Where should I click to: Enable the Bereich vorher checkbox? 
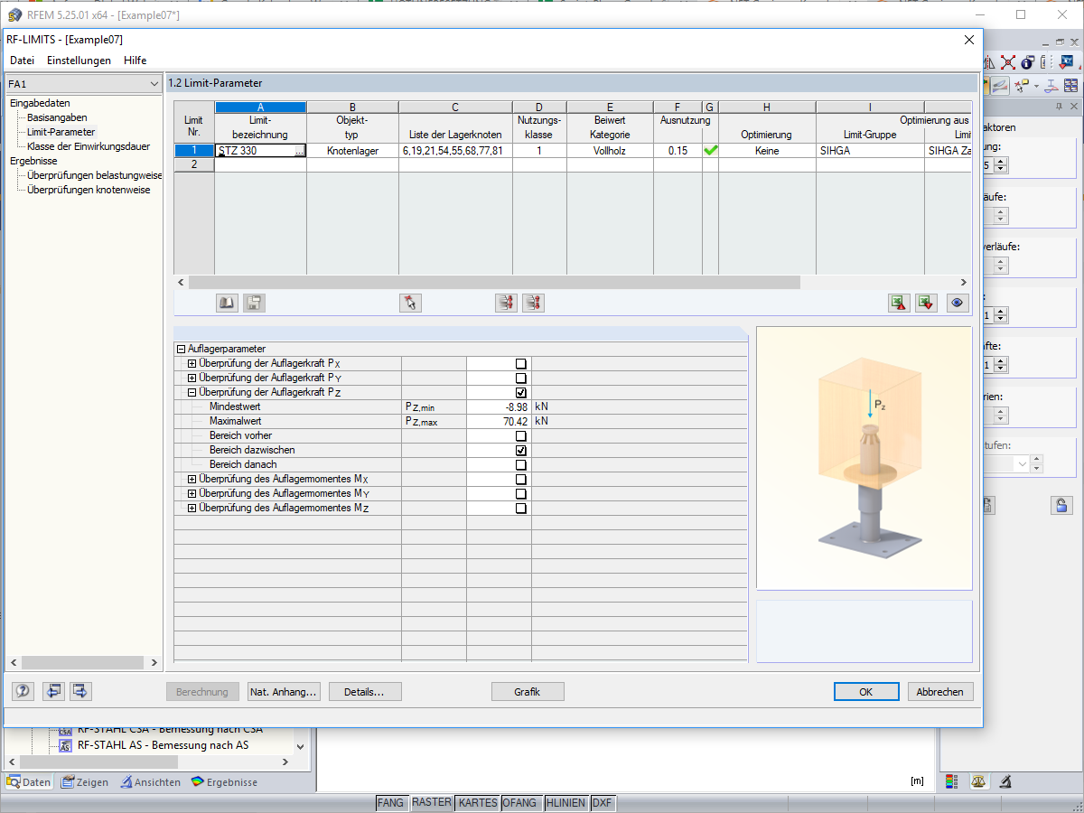[519, 435]
